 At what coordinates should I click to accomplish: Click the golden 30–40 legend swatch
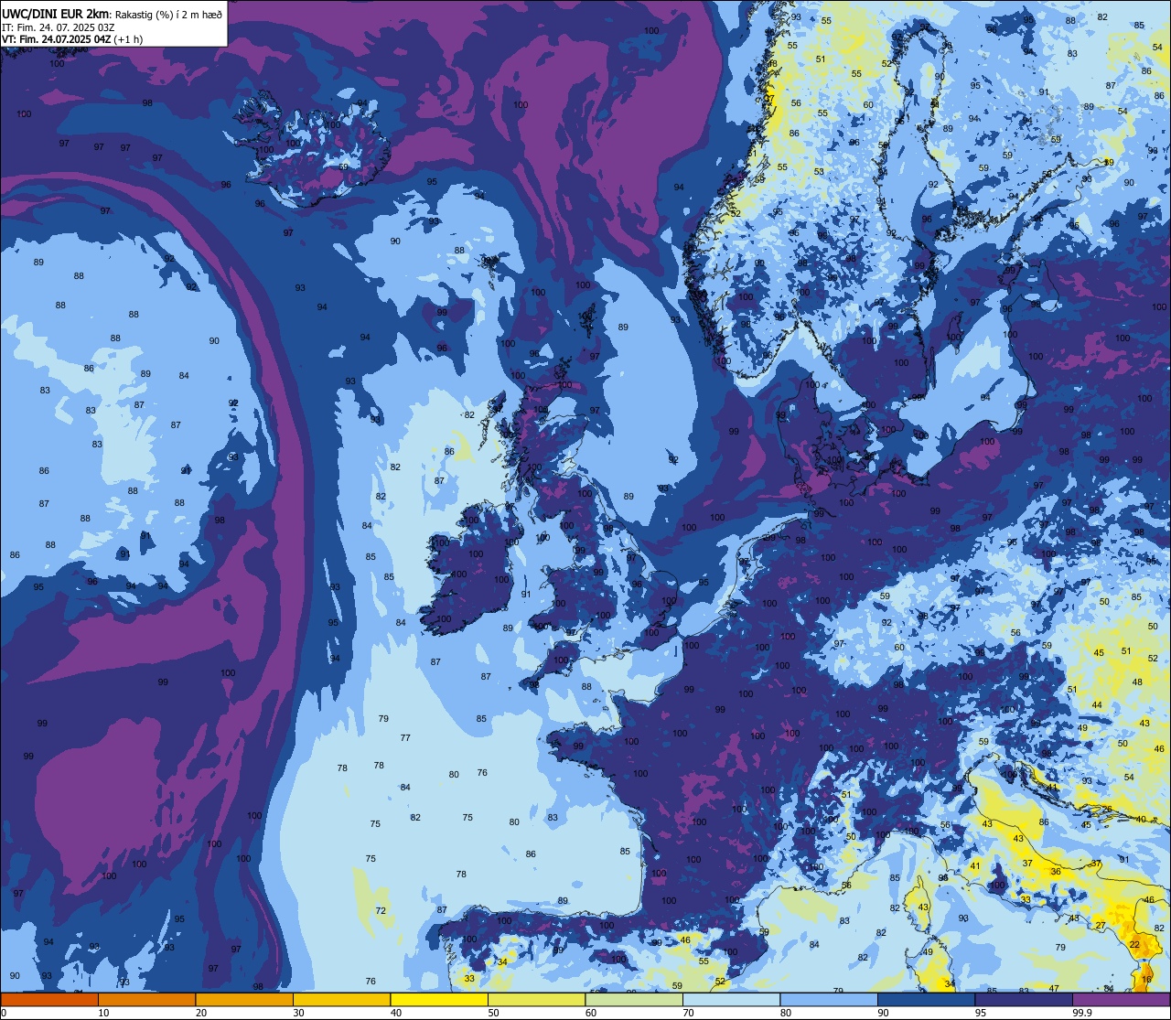click(341, 999)
